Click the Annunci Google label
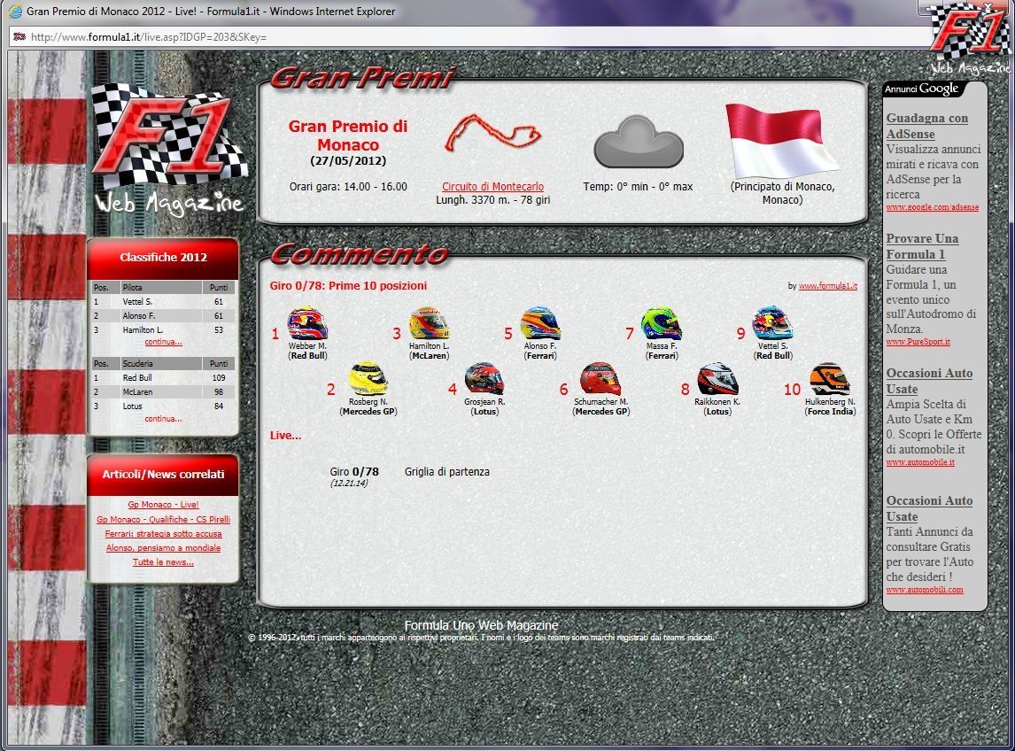Image resolution: width=1015 pixels, height=751 pixels. (x=921, y=89)
